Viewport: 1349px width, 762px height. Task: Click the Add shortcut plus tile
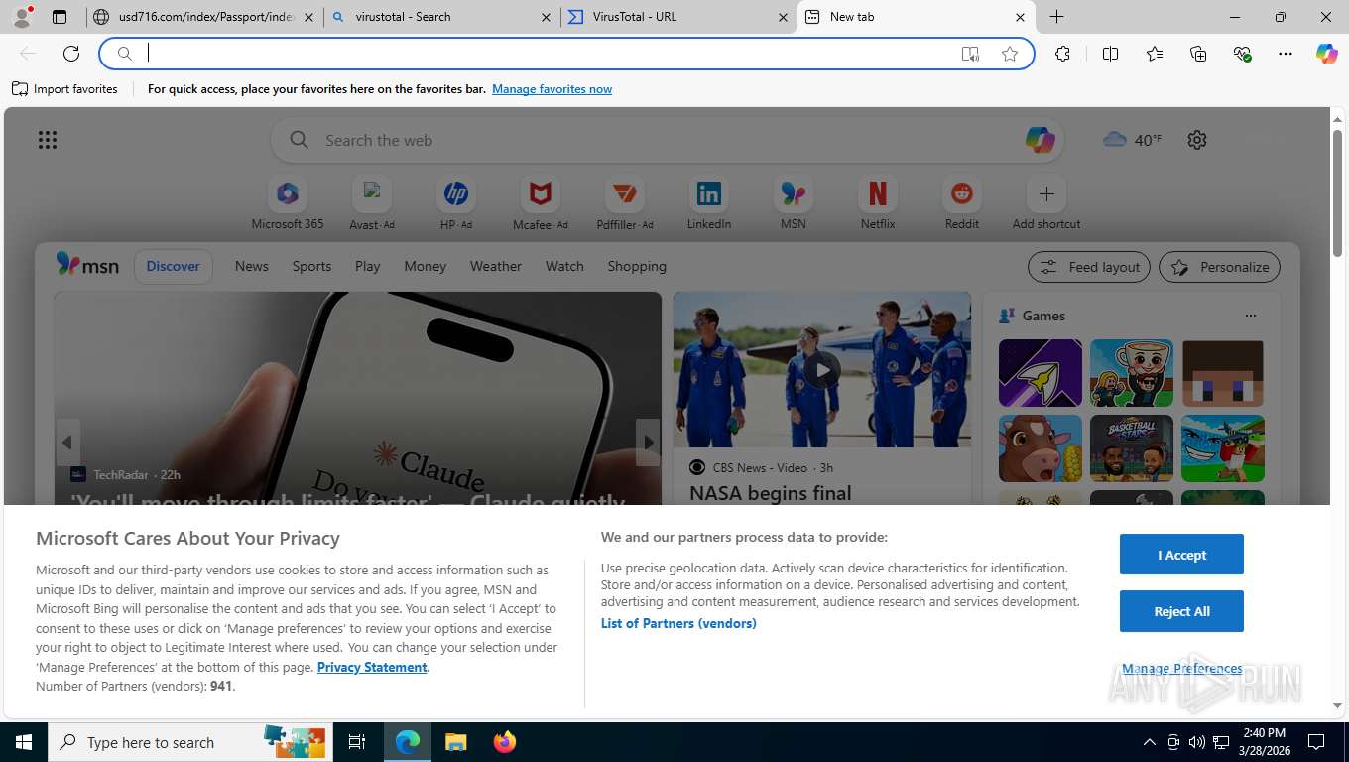[x=1046, y=203]
